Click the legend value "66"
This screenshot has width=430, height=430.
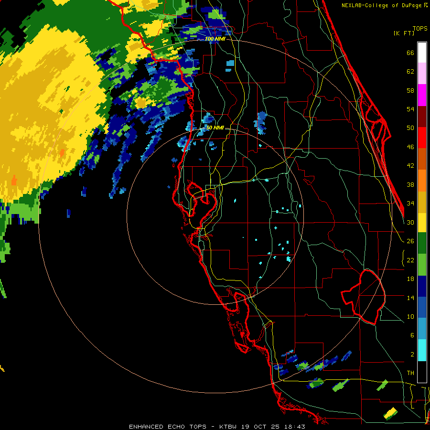[410, 53]
